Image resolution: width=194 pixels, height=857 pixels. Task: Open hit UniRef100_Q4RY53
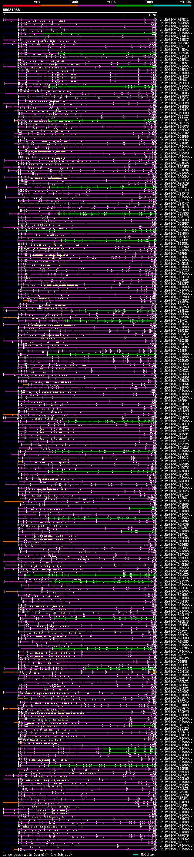[174, 307]
